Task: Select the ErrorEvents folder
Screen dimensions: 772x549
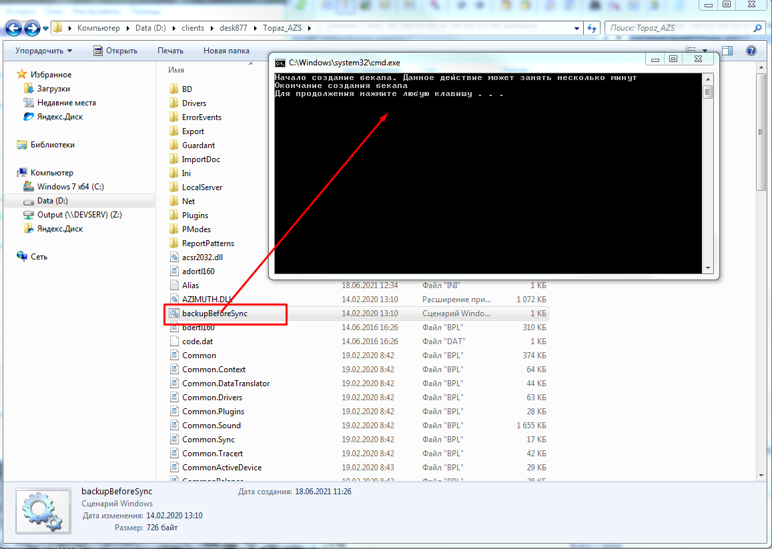Action: click(202, 117)
